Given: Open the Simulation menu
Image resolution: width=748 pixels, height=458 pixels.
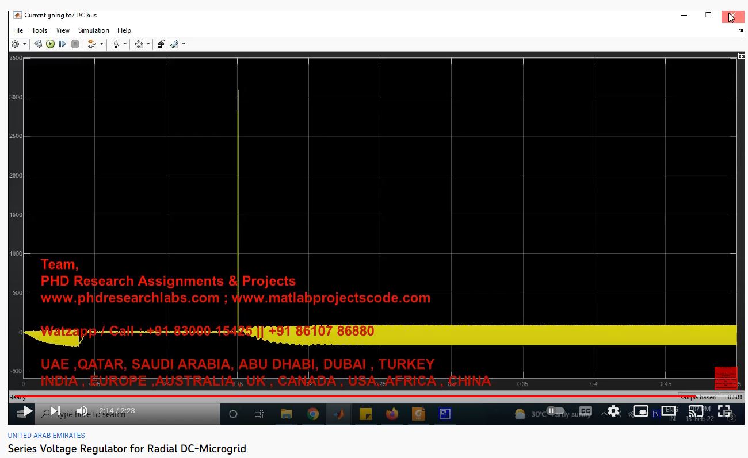Looking at the screenshot, I should click(x=94, y=30).
